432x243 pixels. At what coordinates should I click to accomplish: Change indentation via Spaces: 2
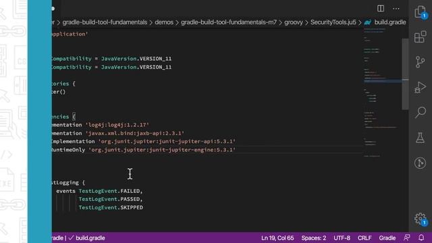(313, 238)
